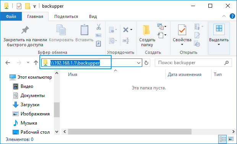
Task: Click navigation pane scroll up arrow
Action: 57,73
